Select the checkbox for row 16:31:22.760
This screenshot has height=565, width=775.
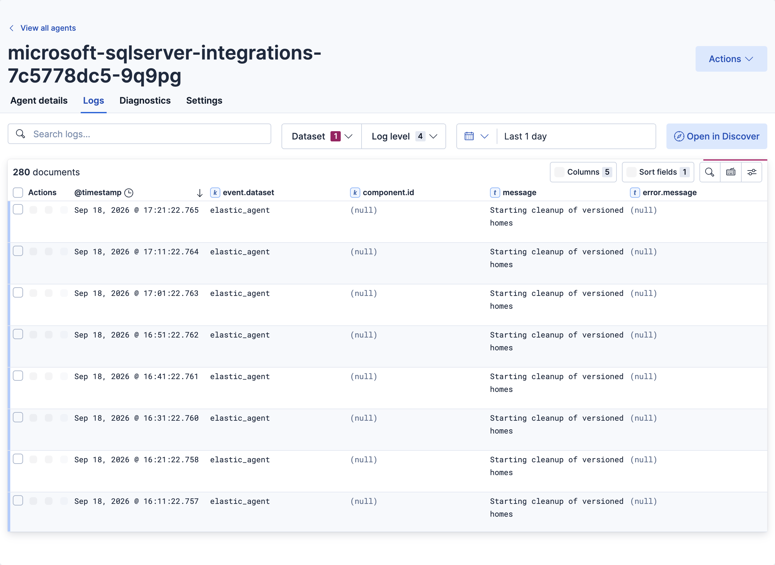pyautogui.click(x=18, y=418)
